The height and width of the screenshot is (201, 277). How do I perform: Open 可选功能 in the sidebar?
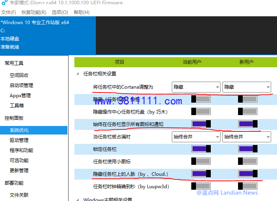19,160
